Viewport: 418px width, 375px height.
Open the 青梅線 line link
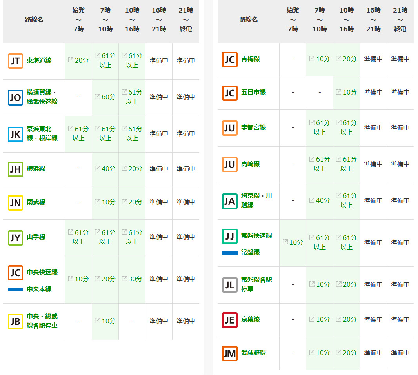pyautogui.click(x=251, y=59)
